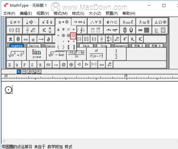The width and height of the screenshot is (178, 149).
Task: Insert the summation template from the small bar
Action: pyautogui.click(x=109, y=39)
